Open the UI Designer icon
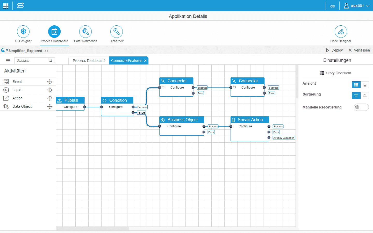This screenshot has width=373, height=233. 23,32
